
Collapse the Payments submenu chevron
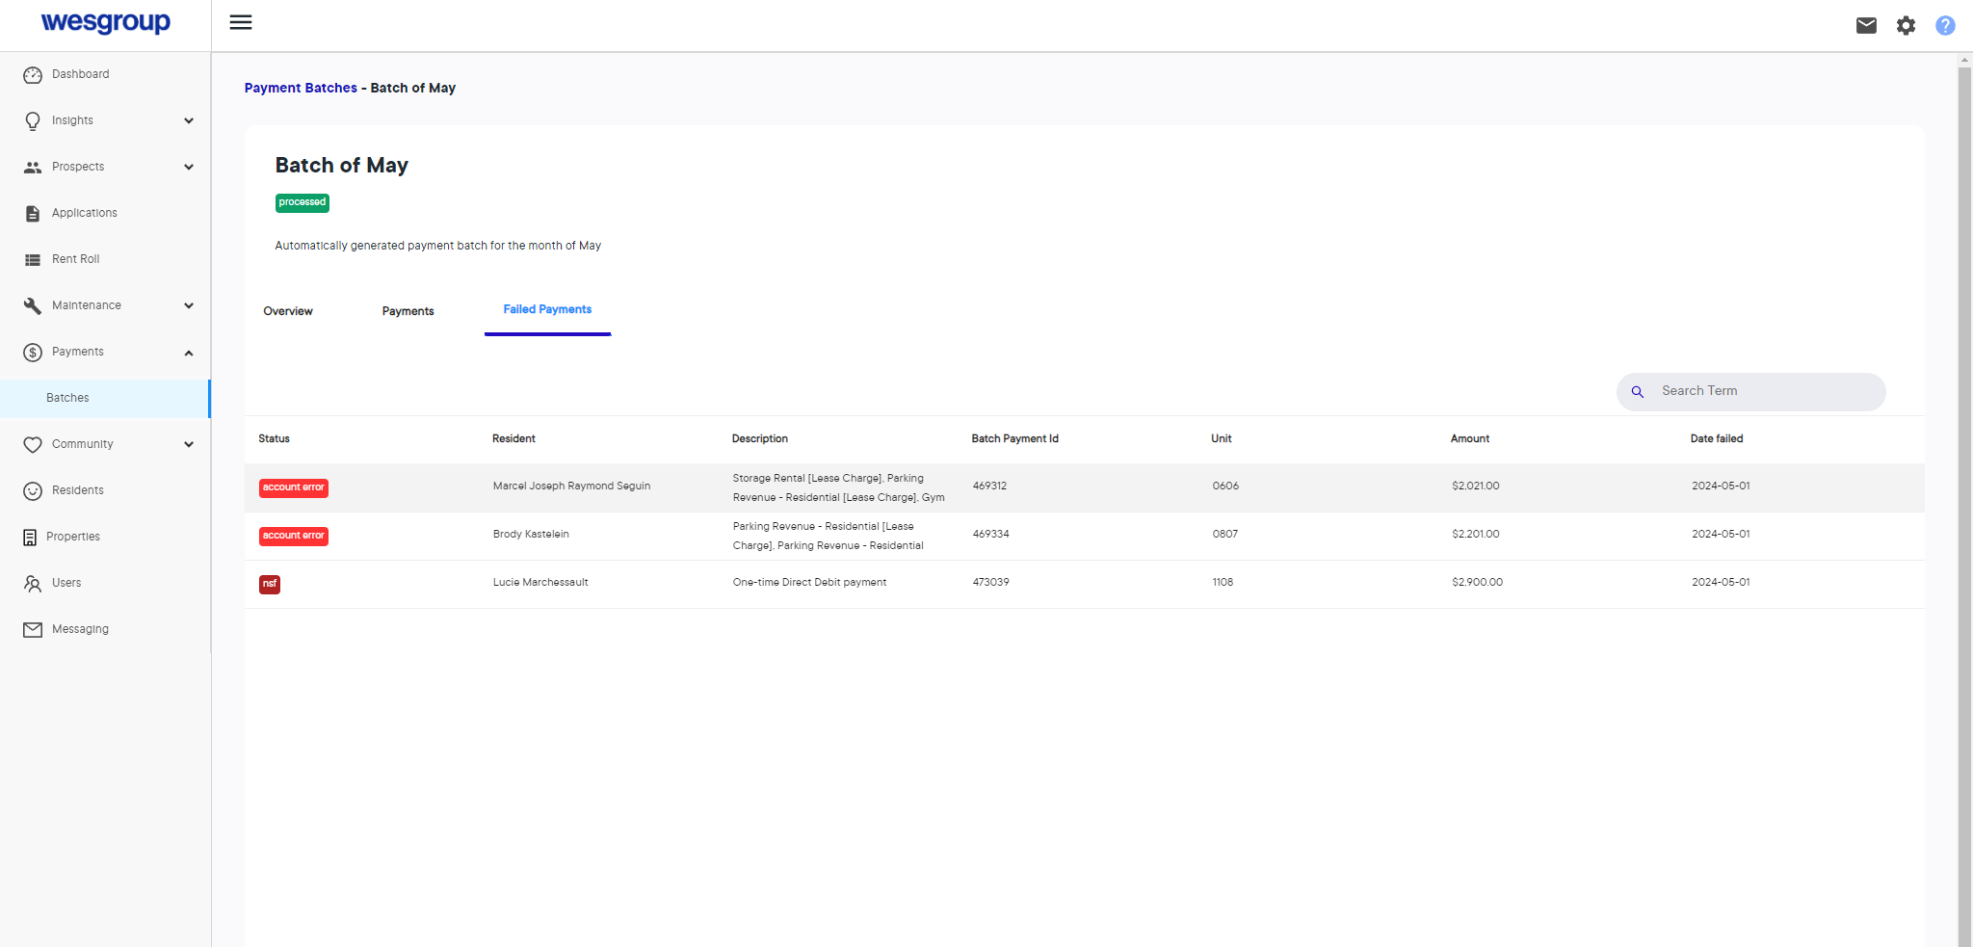click(x=189, y=353)
